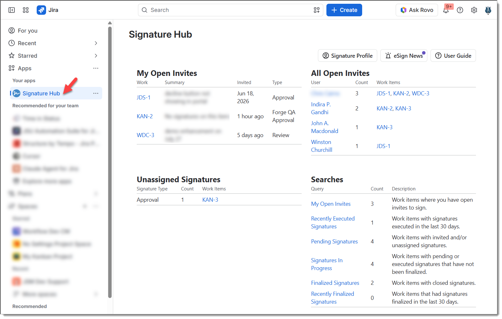Open the app switcher grid icon
Image resolution: width=502 pixels, height=319 pixels.
click(x=26, y=10)
